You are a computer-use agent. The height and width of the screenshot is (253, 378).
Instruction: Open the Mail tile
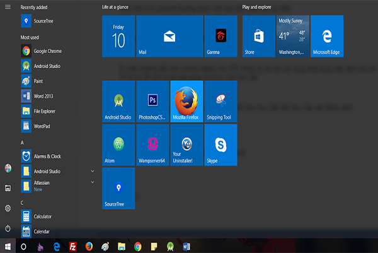point(169,36)
